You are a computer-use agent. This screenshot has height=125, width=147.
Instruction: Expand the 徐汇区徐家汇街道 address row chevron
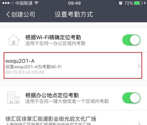(x=139, y=124)
